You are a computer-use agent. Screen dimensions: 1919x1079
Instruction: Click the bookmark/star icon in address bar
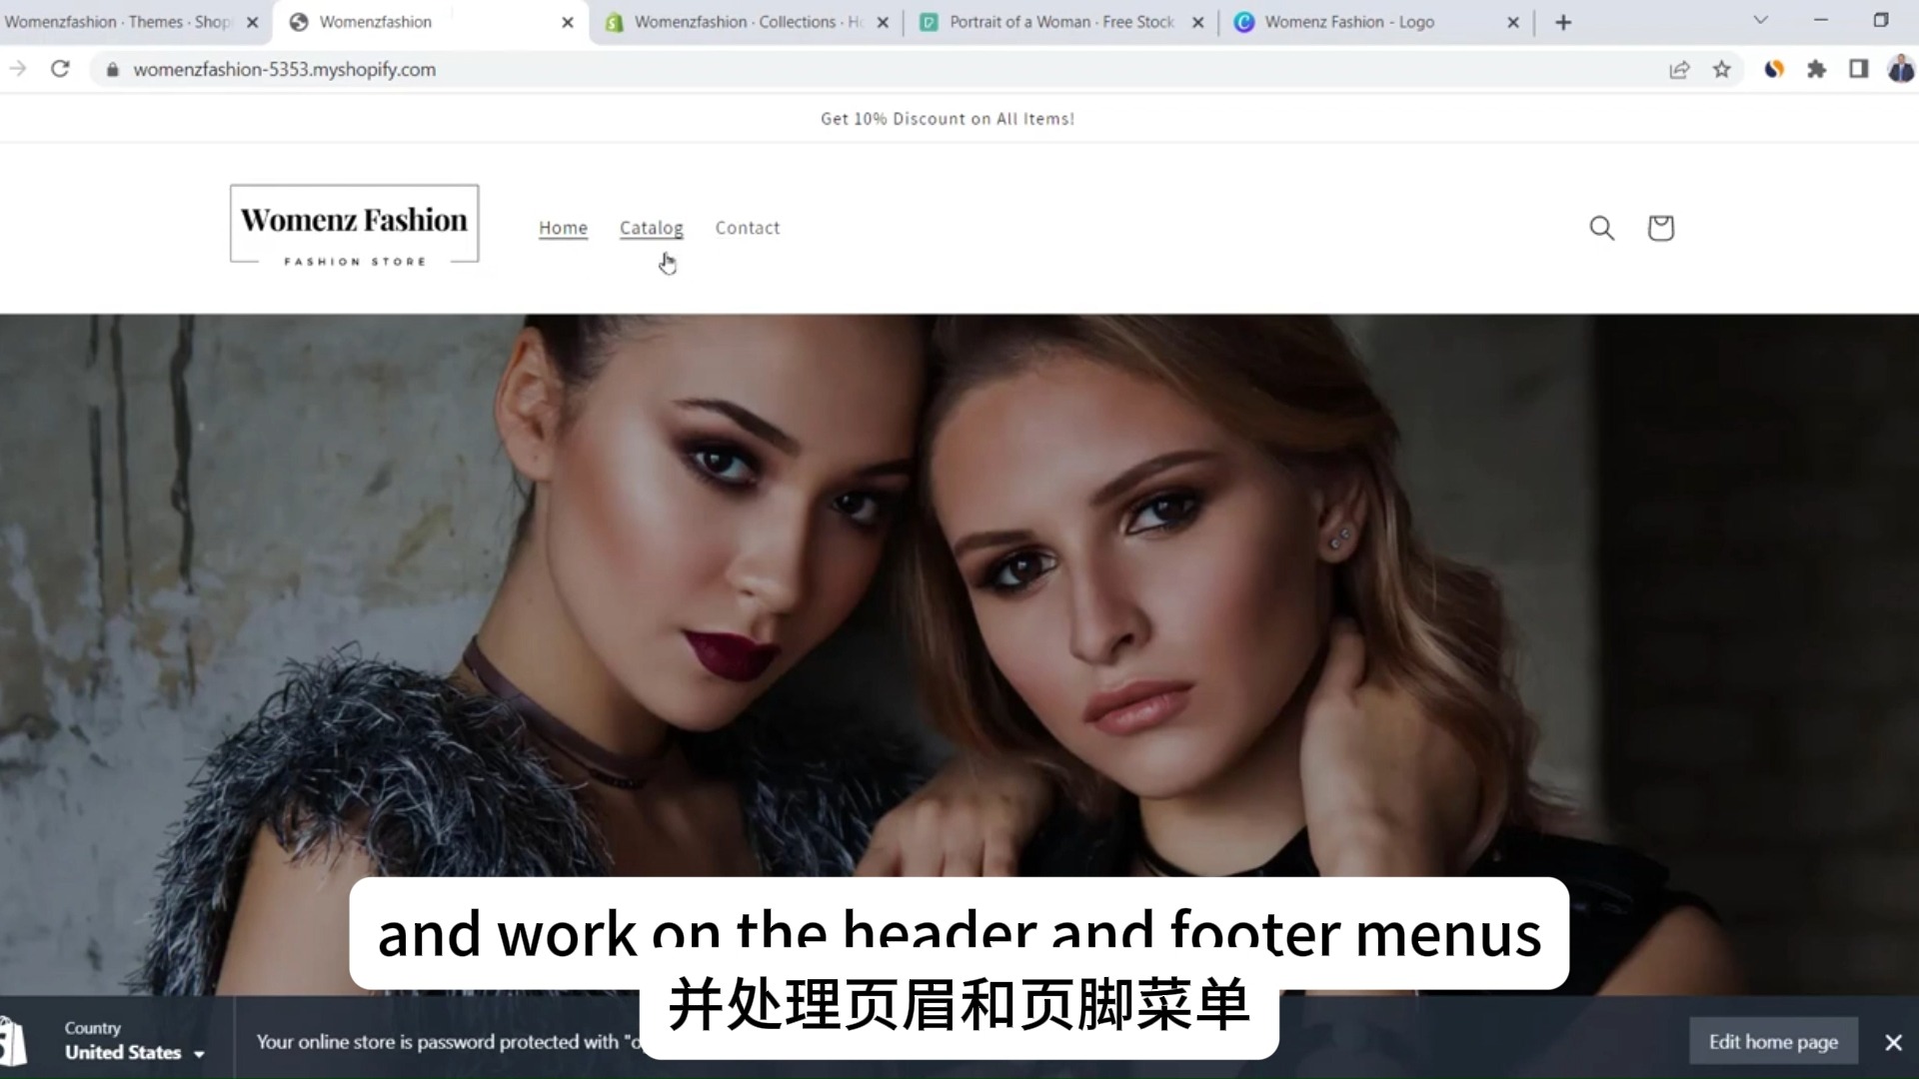click(1723, 70)
